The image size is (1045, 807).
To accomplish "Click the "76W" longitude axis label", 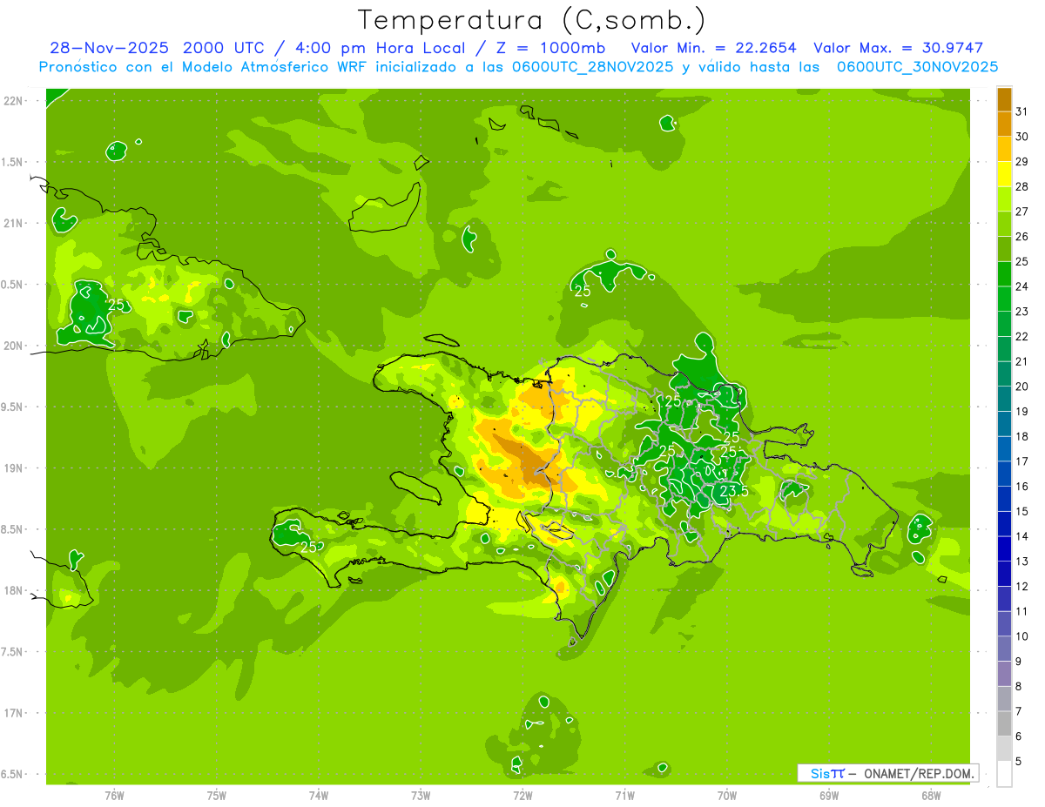I will click(x=114, y=796).
